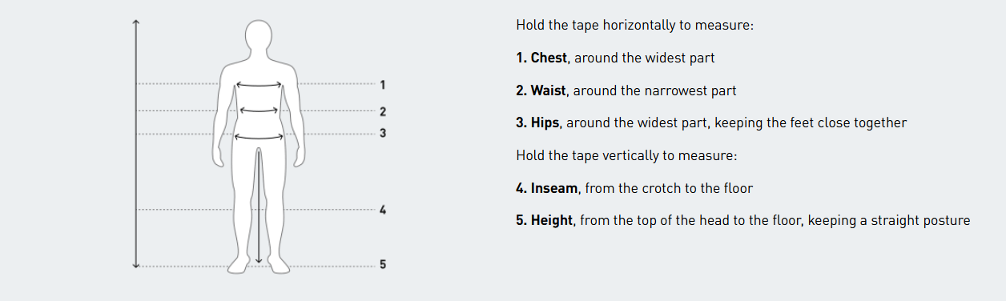Viewport: 1006px width, 301px height.
Task: Click the head of the body silhouette
Action: click(259, 38)
